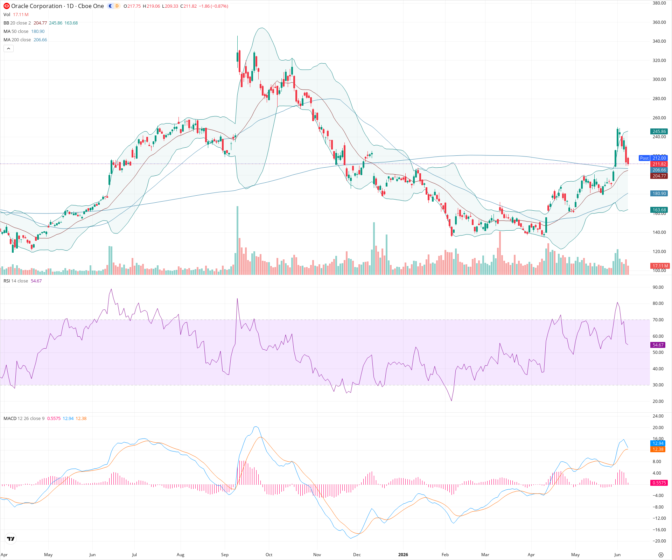Viewport: 672px width, 560px height.
Task: Click the 30.00 RSI oversold scale label
Action: 658,385
